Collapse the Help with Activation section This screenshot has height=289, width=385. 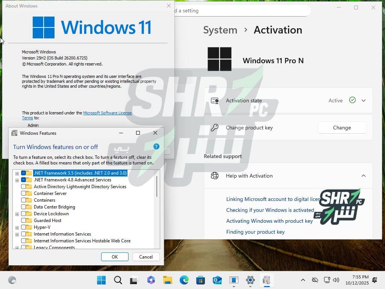(x=363, y=176)
